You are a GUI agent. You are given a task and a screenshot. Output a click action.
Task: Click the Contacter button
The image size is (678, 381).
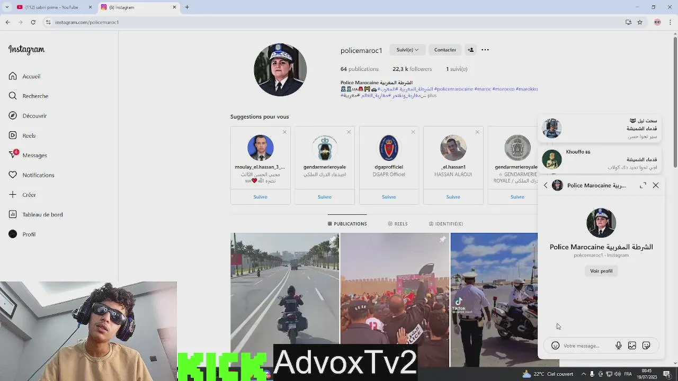tap(445, 50)
